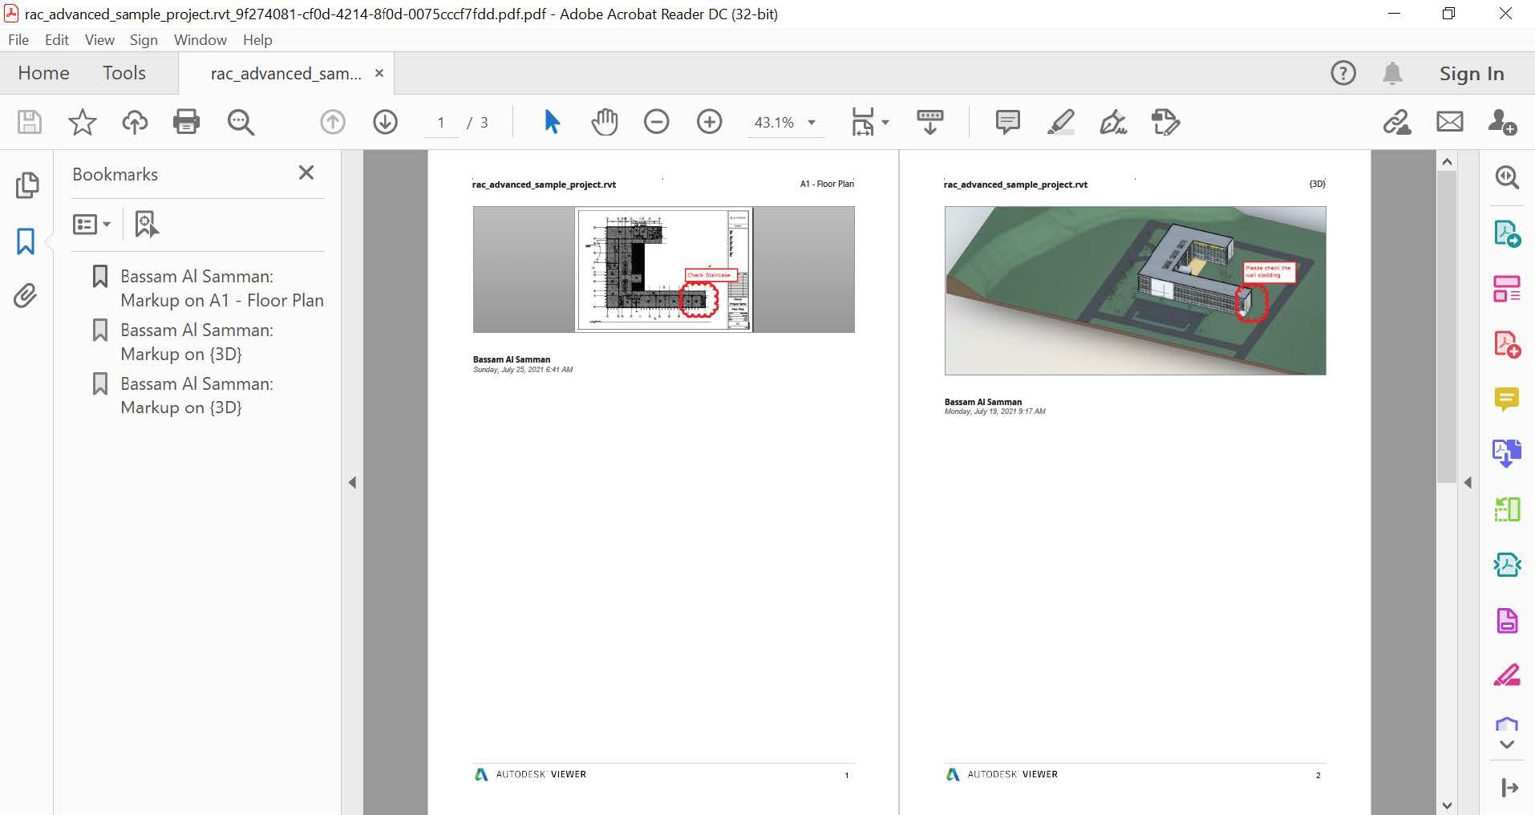The height and width of the screenshot is (815, 1535).
Task: Share with others person icon
Action: [x=1501, y=122]
